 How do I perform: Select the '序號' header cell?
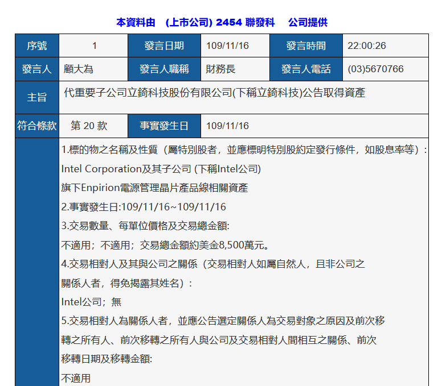(x=37, y=45)
